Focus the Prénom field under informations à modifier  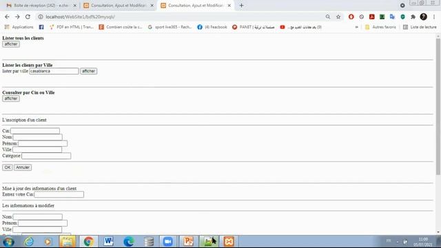click(43, 223)
